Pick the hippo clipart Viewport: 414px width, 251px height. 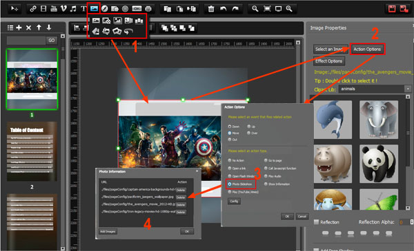pyautogui.click(x=333, y=164)
